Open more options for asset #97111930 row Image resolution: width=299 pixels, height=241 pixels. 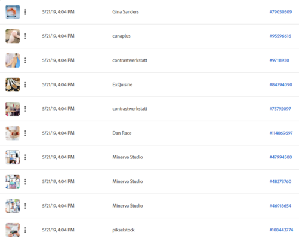25,60
